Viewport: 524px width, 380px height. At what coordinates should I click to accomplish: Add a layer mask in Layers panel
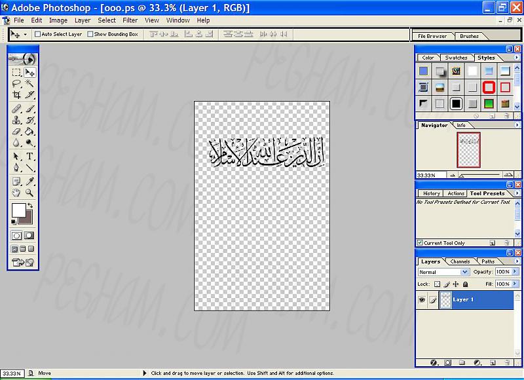448,362
